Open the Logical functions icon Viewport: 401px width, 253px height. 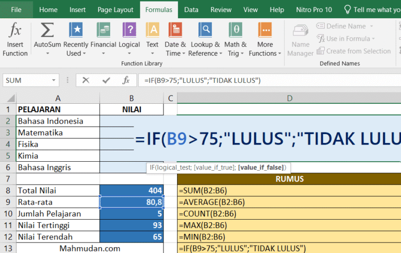[x=129, y=31]
